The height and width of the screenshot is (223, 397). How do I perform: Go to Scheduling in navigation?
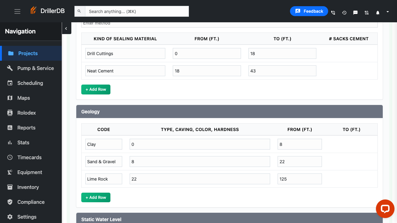[30, 83]
